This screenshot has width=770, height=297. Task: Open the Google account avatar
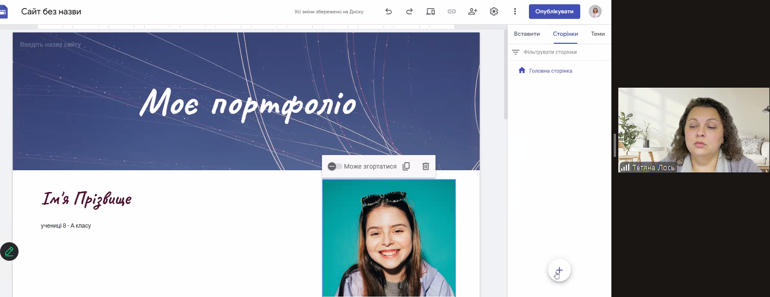[595, 12]
